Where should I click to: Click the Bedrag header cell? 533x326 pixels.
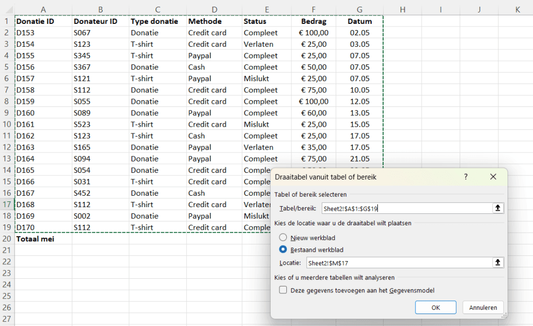[315, 21]
